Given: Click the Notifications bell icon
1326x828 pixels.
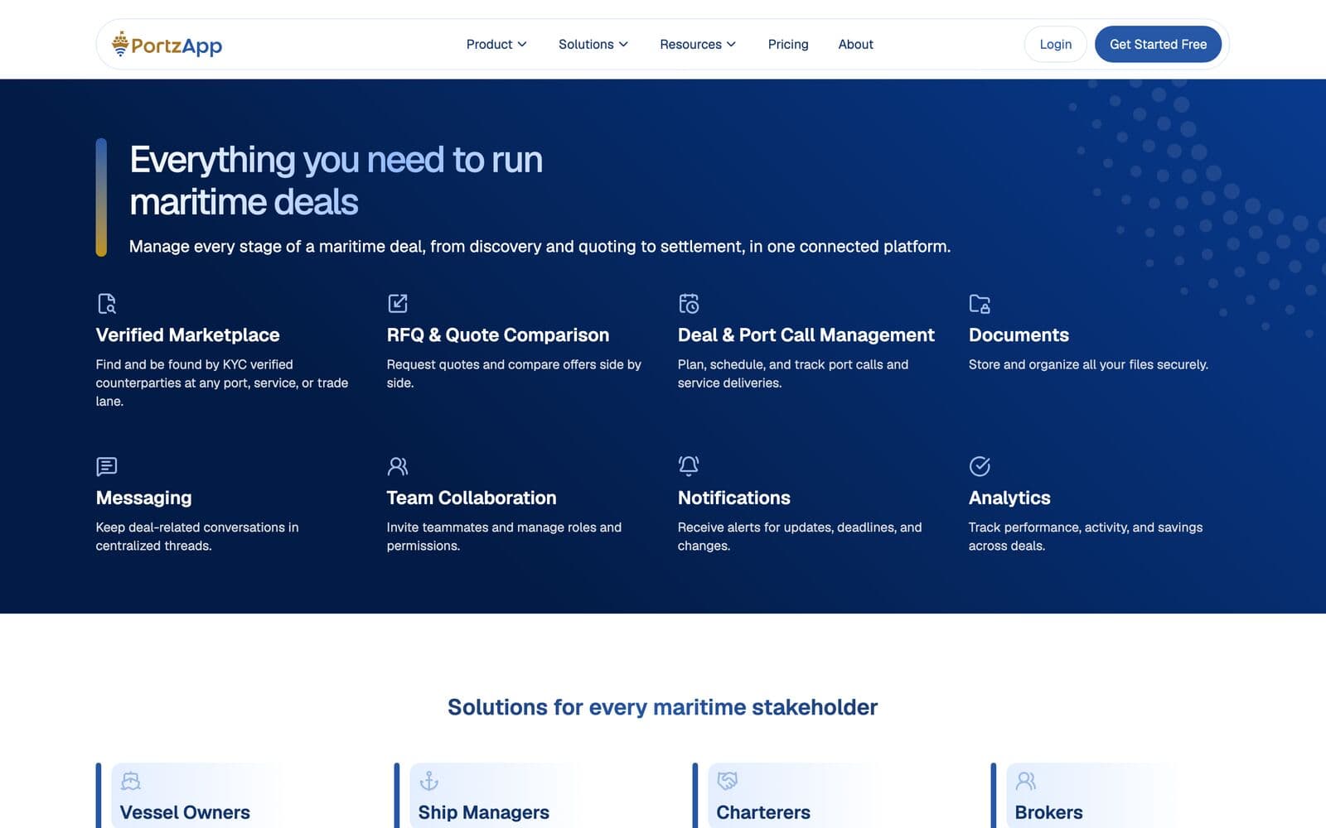Looking at the screenshot, I should 689,466.
